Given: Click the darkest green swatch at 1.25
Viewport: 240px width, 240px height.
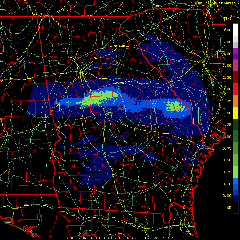Looking at the screenshot, I should click(235, 125).
